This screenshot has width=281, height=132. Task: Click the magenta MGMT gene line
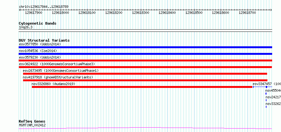[x=145, y=128]
